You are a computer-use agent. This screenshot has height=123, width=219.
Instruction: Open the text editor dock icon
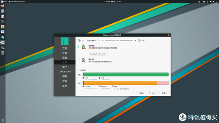(3, 16)
